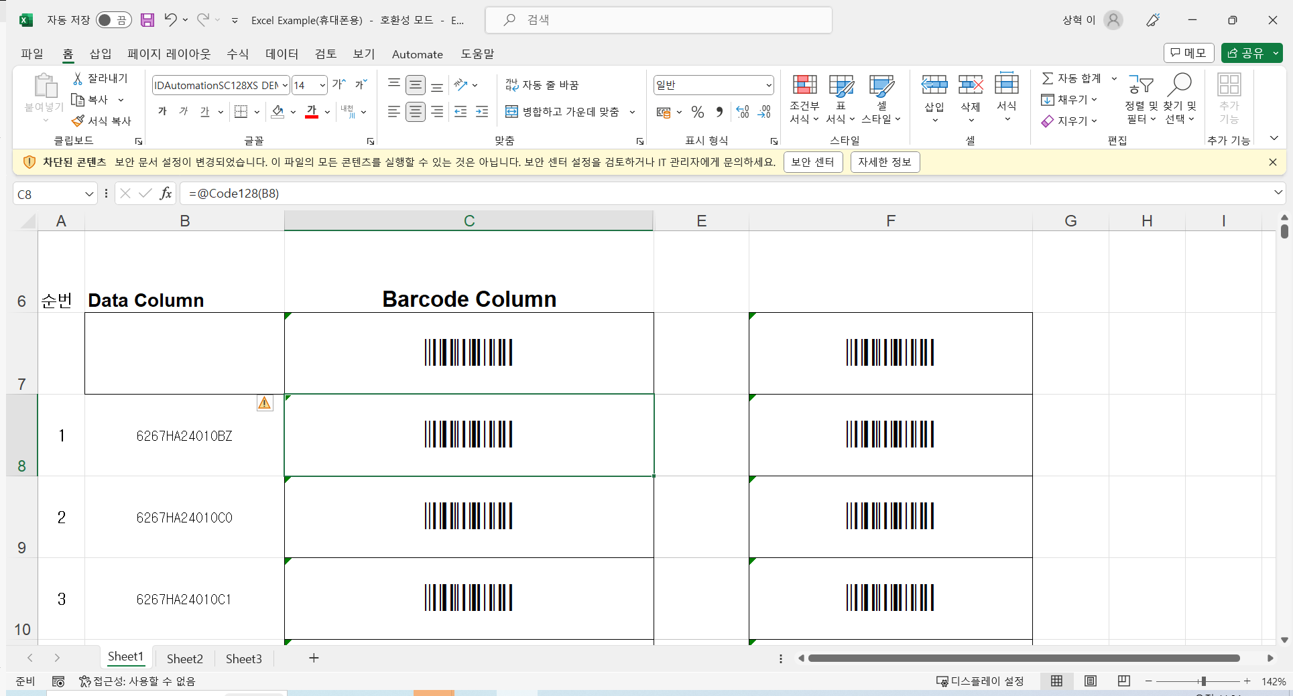Decrease indent icon

(460, 112)
